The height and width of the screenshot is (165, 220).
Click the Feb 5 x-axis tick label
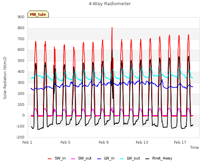point(65,142)
